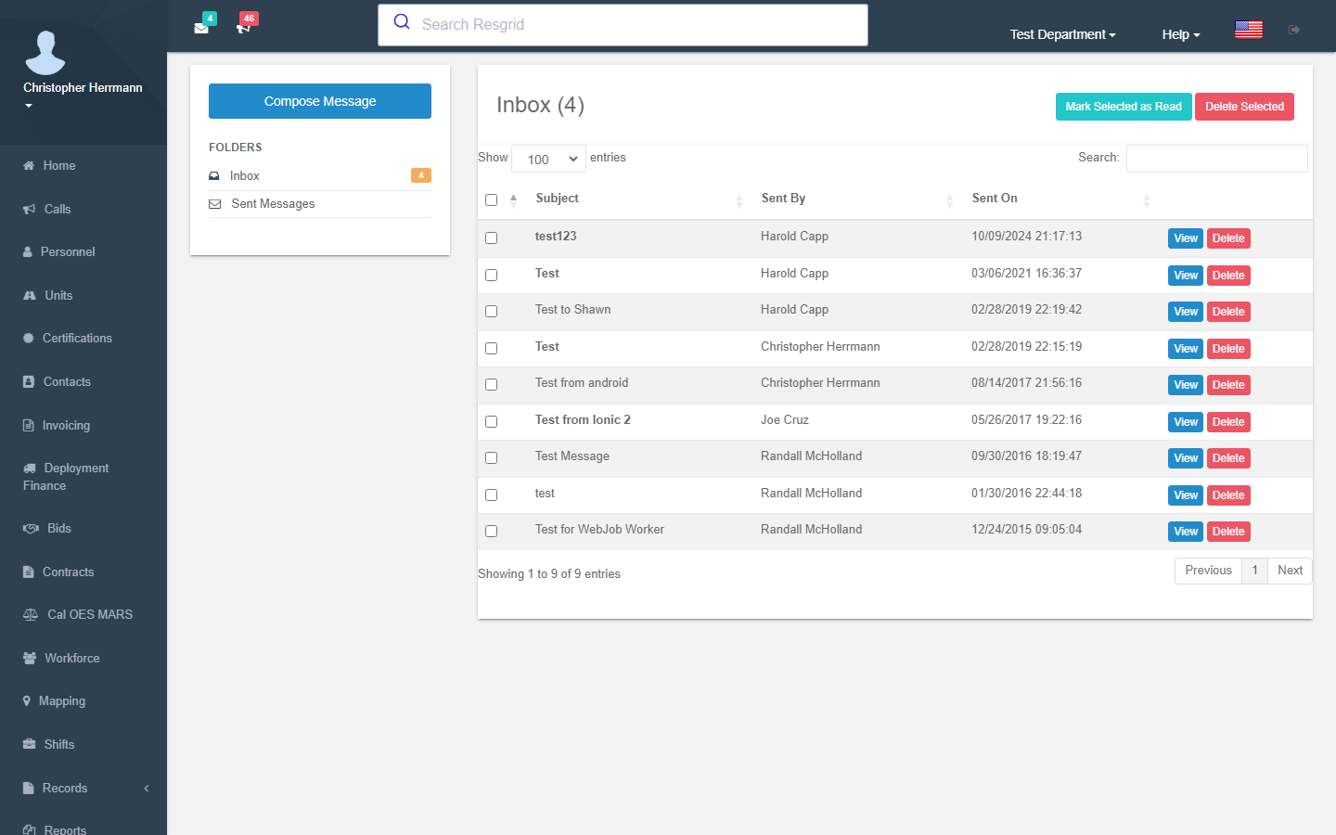Go to Deployment Finance in sidebar
The height and width of the screenshot is (835, 1336).
click(x=83, y=477)
